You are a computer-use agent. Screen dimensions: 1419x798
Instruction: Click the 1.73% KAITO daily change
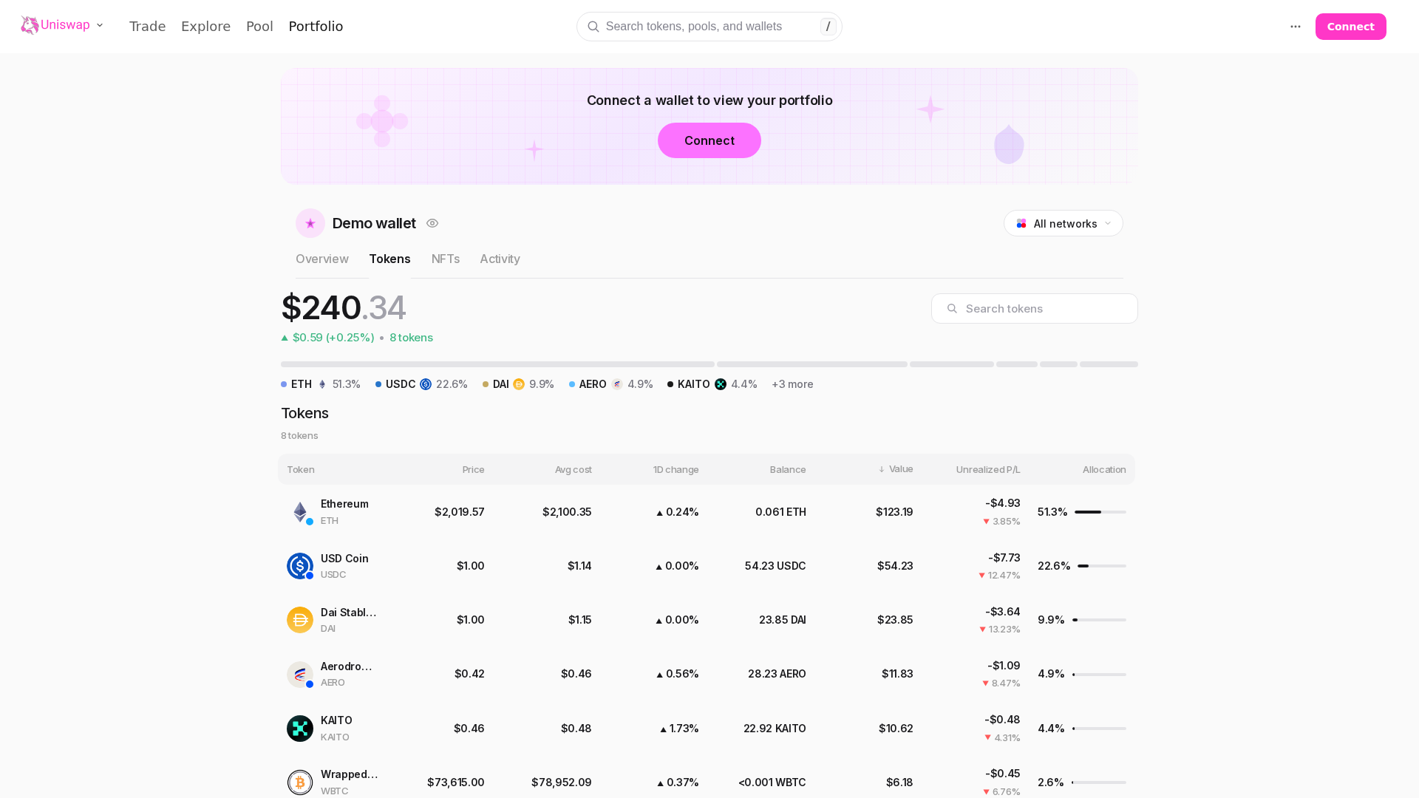(679, 729)
